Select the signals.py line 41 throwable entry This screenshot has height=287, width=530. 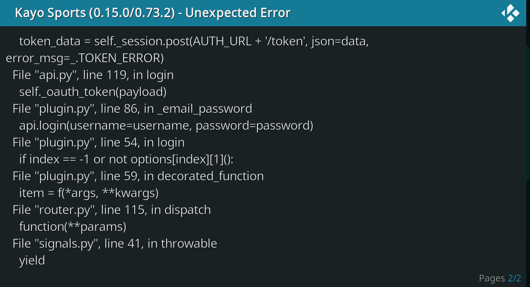(114, 243)
